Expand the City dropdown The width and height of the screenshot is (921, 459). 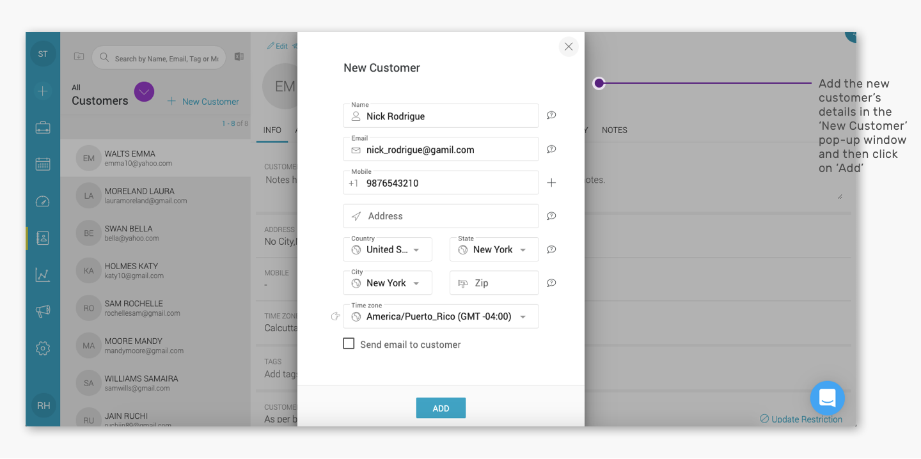(388, 283)
